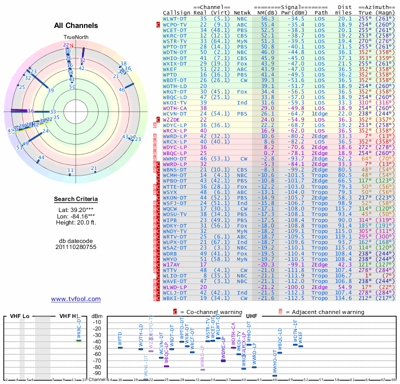Click the UHF chart section label
This screenshot has height=384, width=400.
point(251,316)
